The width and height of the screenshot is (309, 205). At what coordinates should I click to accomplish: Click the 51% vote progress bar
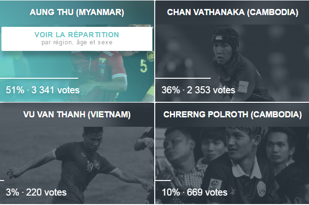tap(39, 78)
